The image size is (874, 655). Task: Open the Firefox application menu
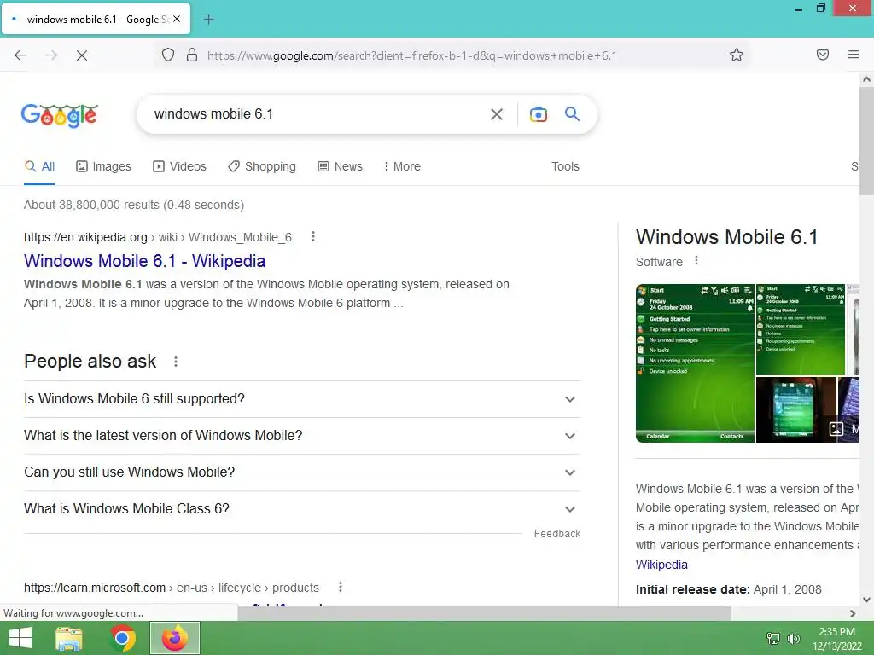(854, 55)
